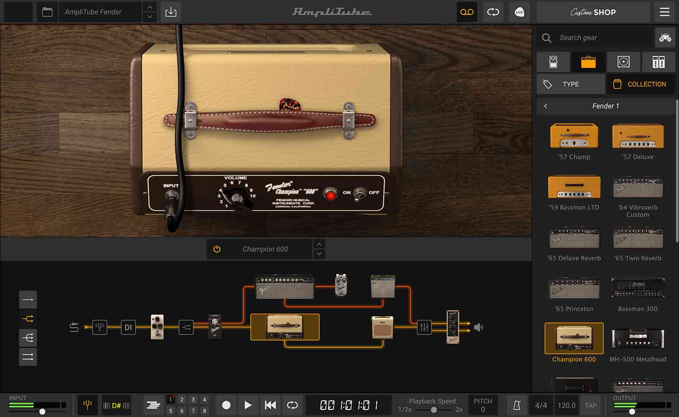Viewport: 679px width, 417px height.
Task: Select the tuner block in the chain
Action: (99, 327)
